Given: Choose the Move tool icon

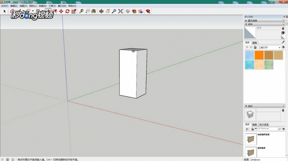Looking at the screenshot, I should tap(61, 11).
